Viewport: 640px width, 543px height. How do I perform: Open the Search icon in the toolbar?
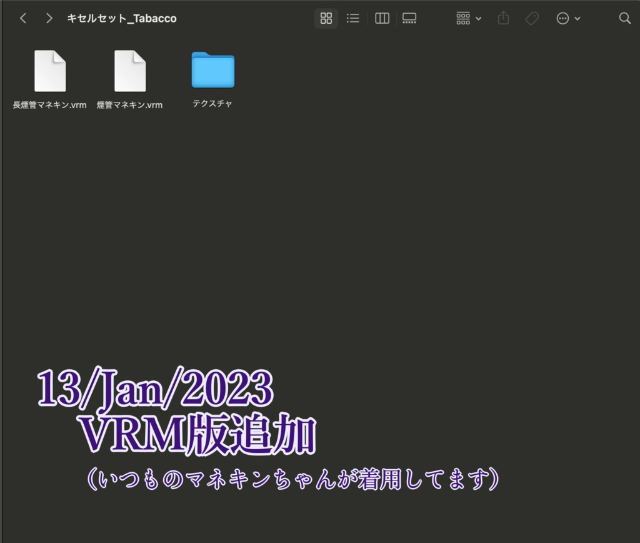tap(624, 18)
